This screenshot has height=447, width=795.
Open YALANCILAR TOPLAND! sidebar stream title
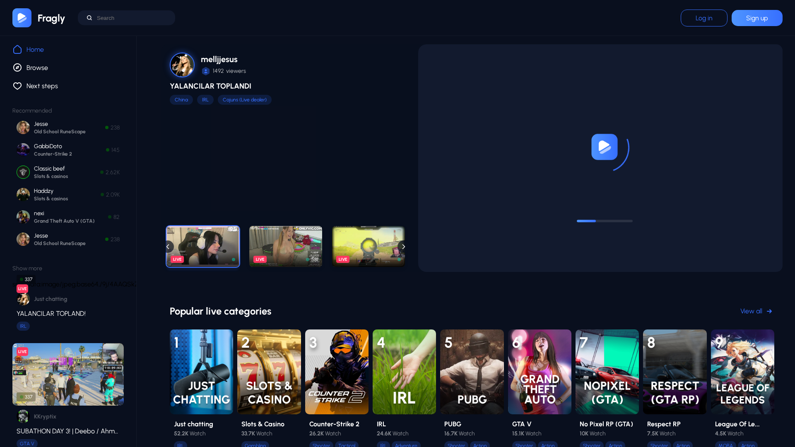click(x=51, y=314)
